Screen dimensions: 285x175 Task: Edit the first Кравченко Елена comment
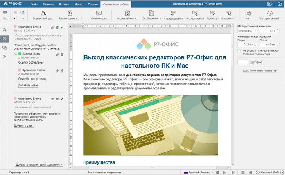(52, 27)
